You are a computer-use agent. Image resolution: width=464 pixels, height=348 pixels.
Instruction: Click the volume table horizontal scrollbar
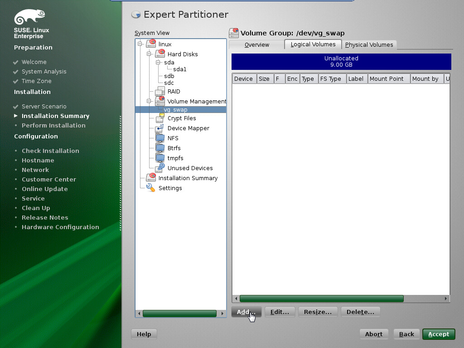pyautogui.click(x=321, y=299)
